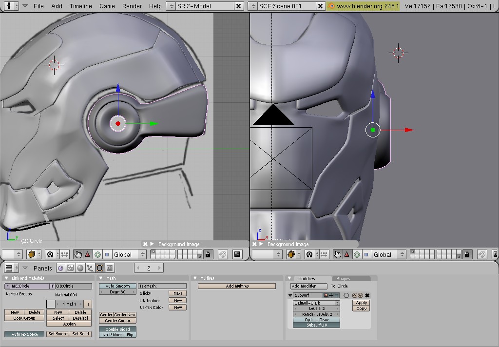Image resolution: width=499 pixels, height=347 pixels.
Task: Adjust the Levels: 2 slider
Action: (x=316, y=308)
